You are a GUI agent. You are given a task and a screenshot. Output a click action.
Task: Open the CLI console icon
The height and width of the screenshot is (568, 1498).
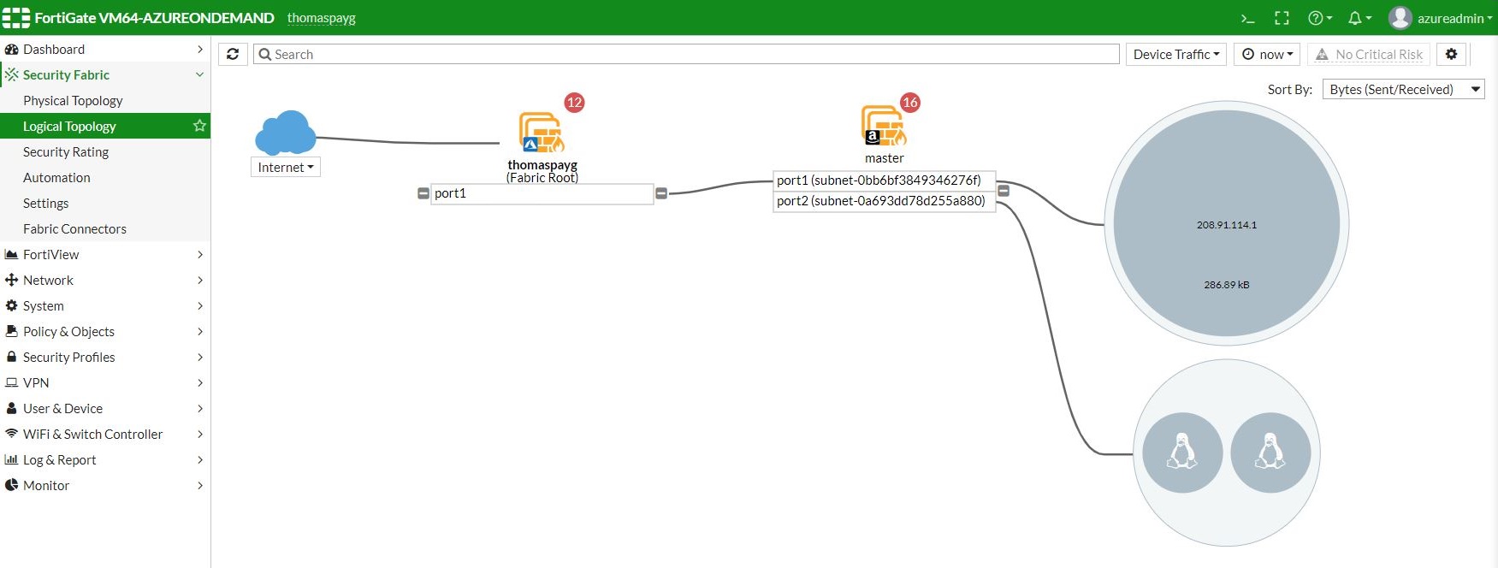click(1248, 18)
